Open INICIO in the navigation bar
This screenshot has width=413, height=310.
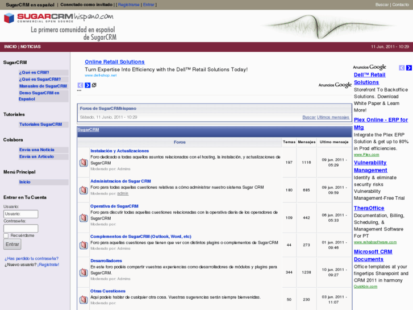(10, 47)
